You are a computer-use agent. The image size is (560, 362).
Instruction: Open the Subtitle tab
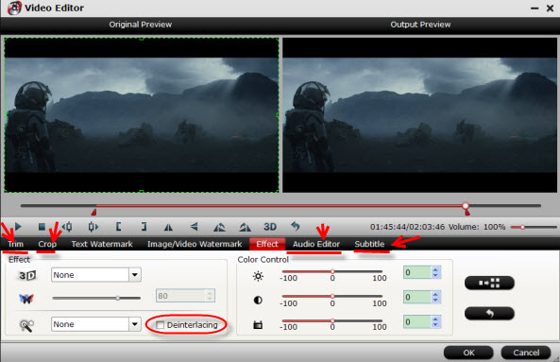369,244
